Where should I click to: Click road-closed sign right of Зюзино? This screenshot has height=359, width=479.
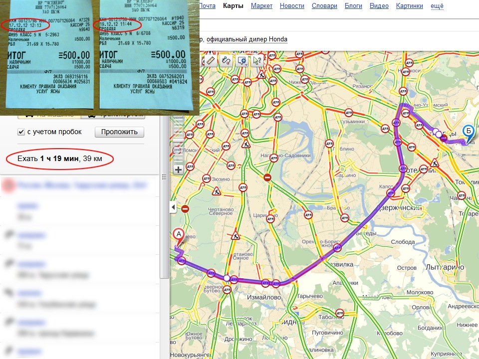[x=267, y=178]
